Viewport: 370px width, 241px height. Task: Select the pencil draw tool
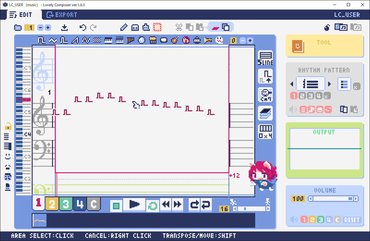(124, 27)
